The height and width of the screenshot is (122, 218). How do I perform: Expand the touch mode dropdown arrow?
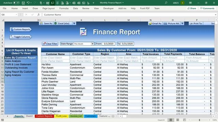tap(44, 3)
